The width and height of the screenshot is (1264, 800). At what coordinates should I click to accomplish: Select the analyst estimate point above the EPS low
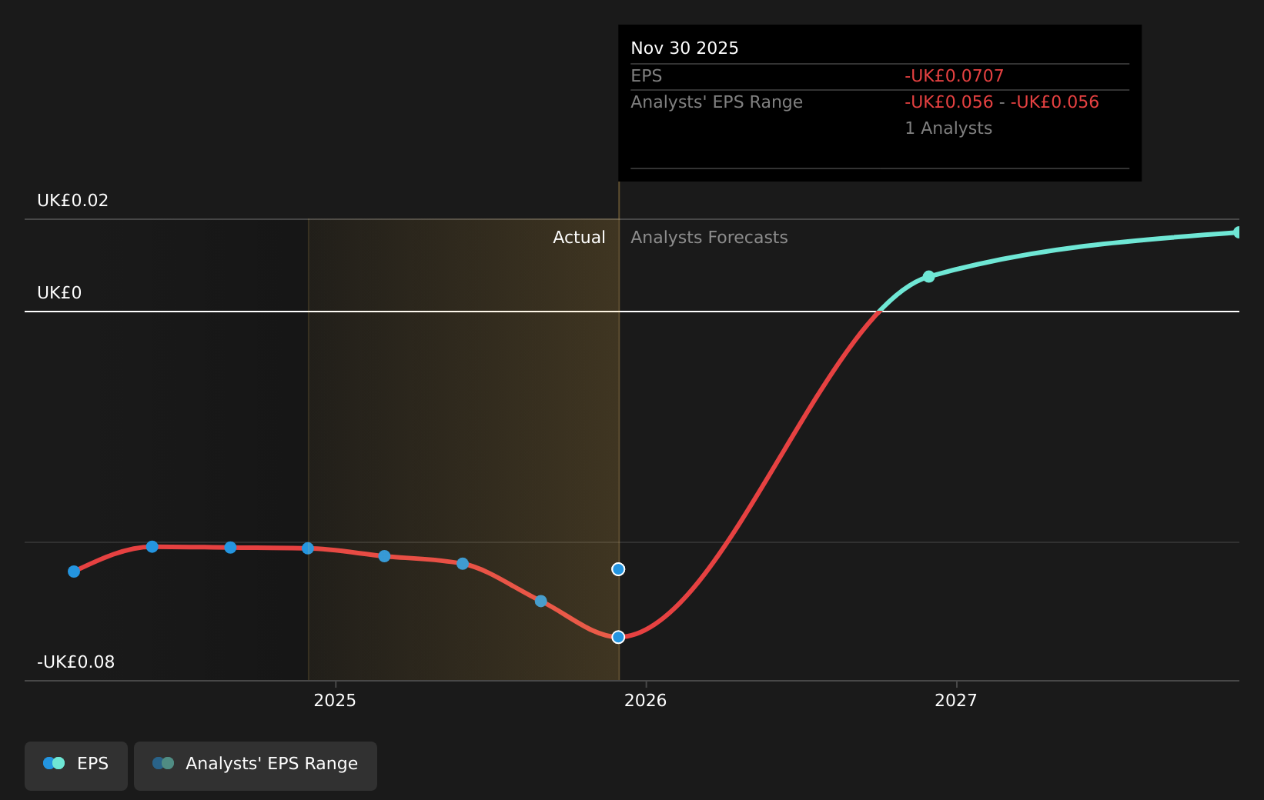(618, 569)
